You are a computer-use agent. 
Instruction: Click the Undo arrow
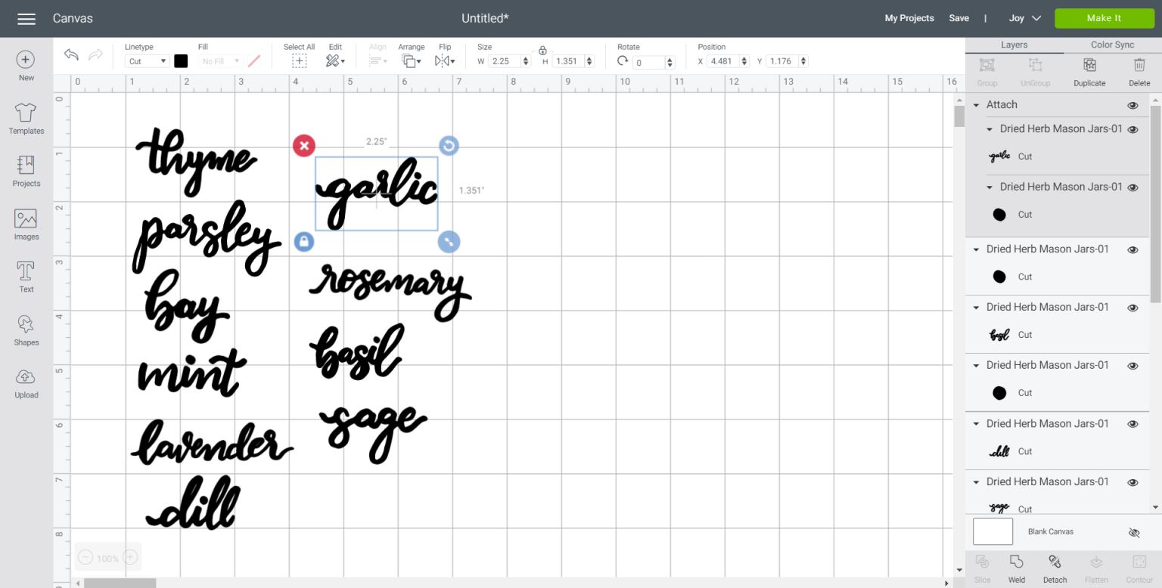point(71,55)
